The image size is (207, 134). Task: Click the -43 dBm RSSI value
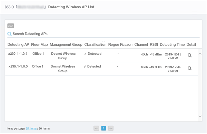(156, 54)
